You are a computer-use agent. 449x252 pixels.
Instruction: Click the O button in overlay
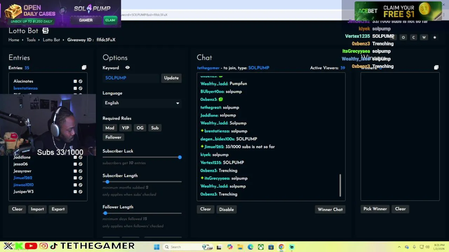coord(403,37)
